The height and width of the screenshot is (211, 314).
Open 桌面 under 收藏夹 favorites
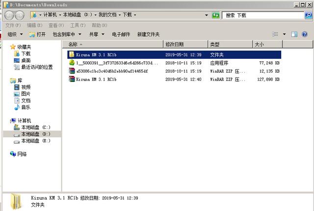(26, 60)
